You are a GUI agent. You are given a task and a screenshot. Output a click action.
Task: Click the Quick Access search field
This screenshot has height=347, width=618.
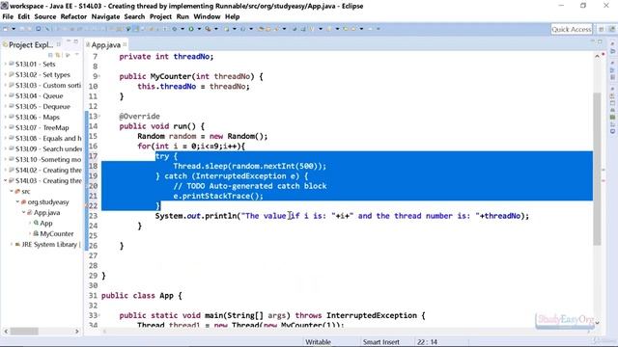click(572, 29)
